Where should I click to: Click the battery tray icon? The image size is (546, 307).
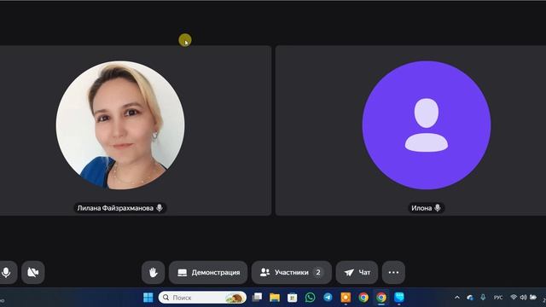[x=533, y=298]
